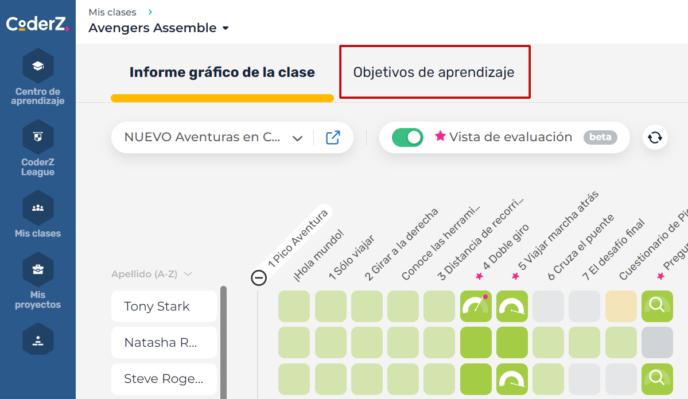The width and height of the screenshot is (688, 399).
Task: Toggle the Vista de evaluación switch
Action: coord(407,137)
